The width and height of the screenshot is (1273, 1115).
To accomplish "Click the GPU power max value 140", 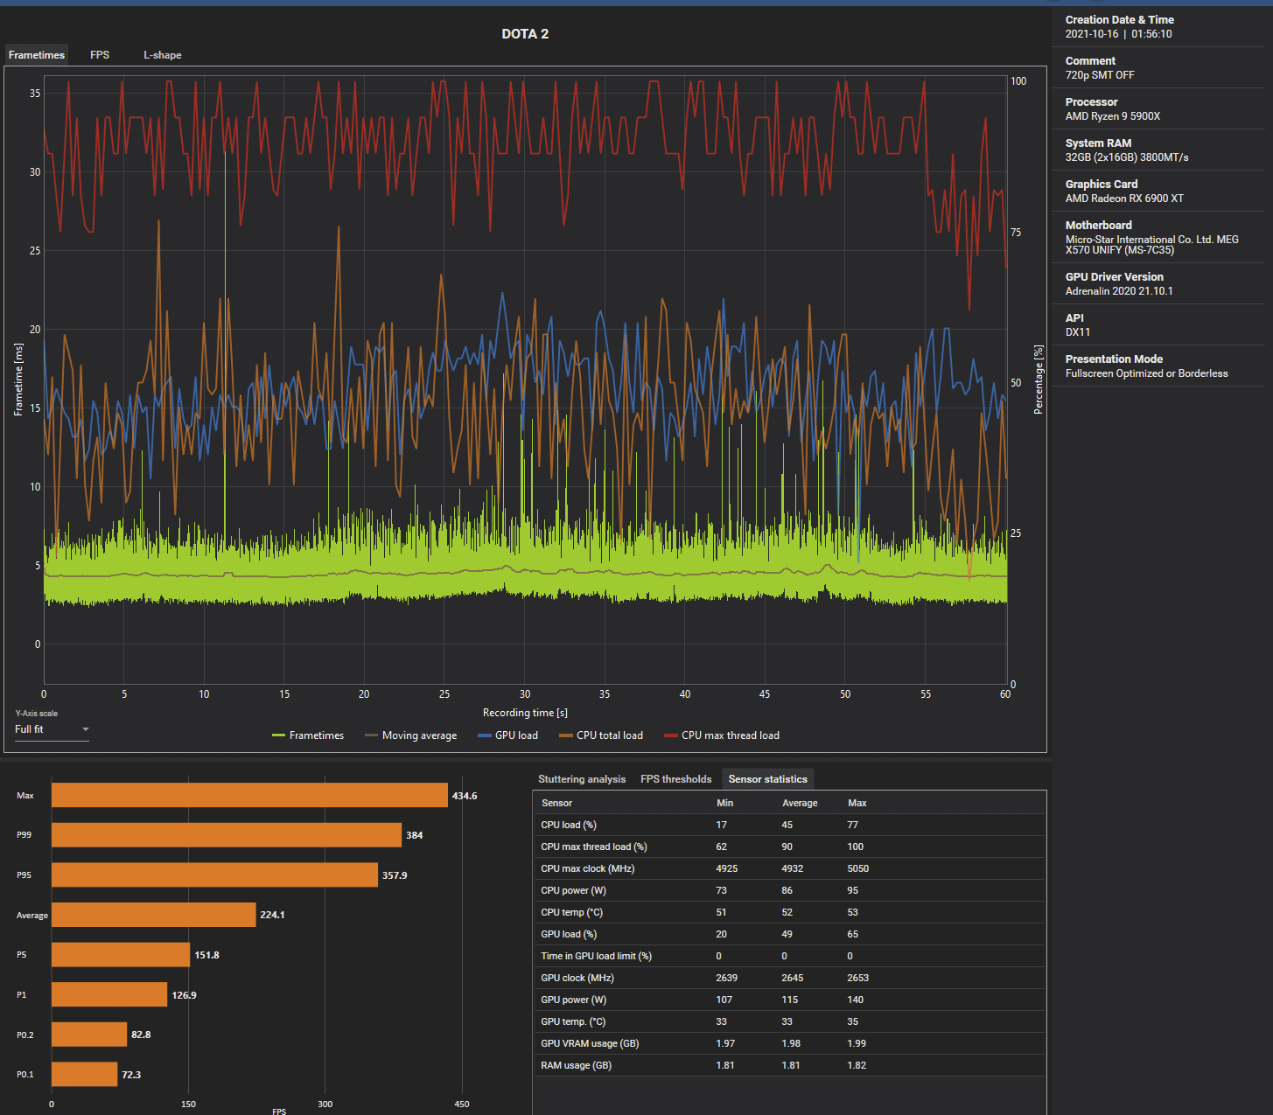I will point(855,1000).
